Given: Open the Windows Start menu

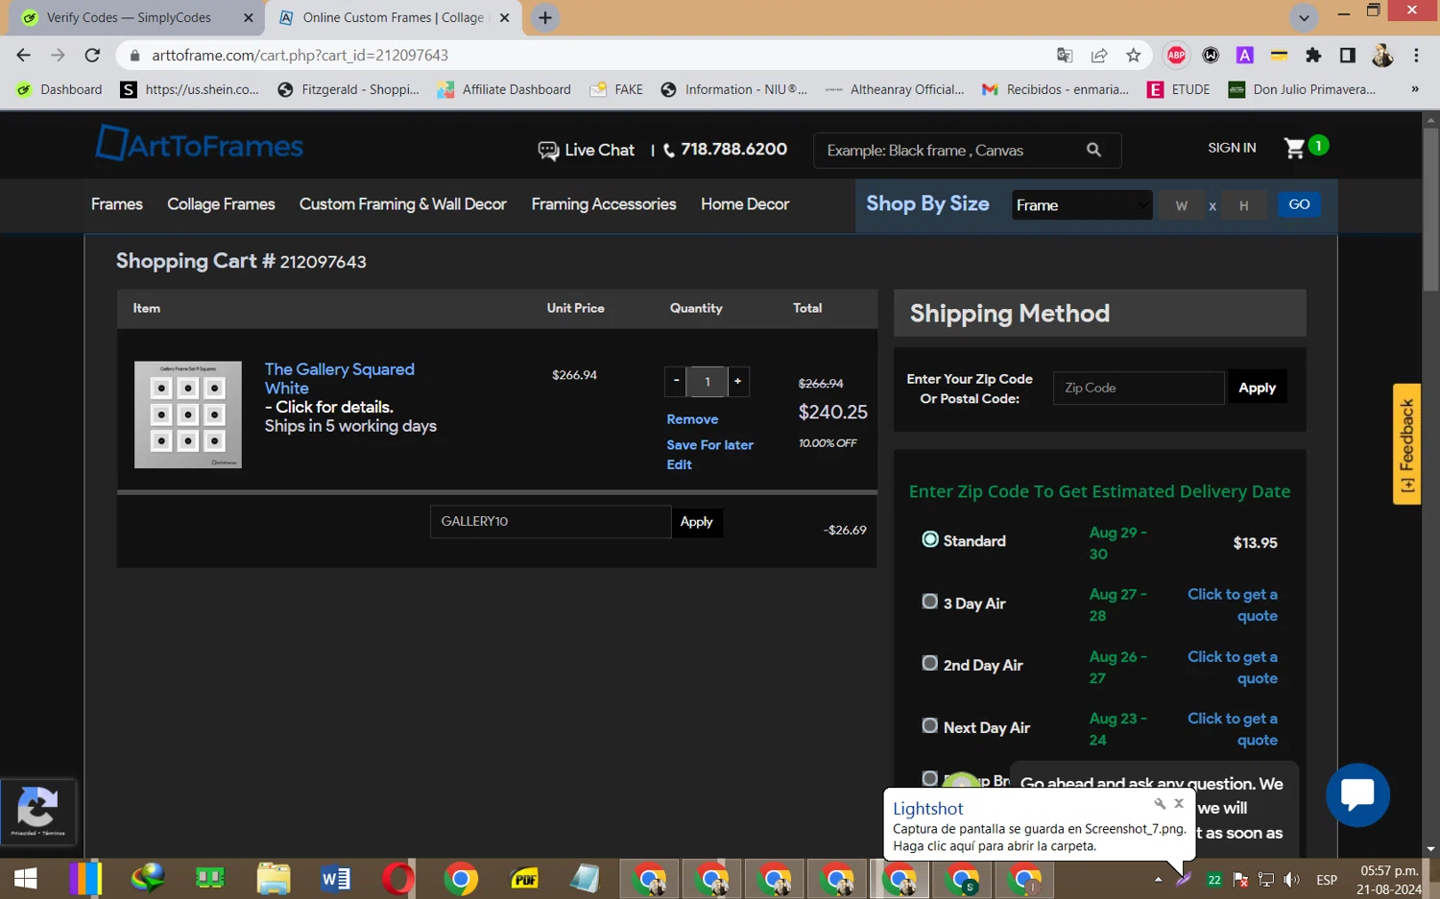Looking at the screenshot, I should click(26, 879).
